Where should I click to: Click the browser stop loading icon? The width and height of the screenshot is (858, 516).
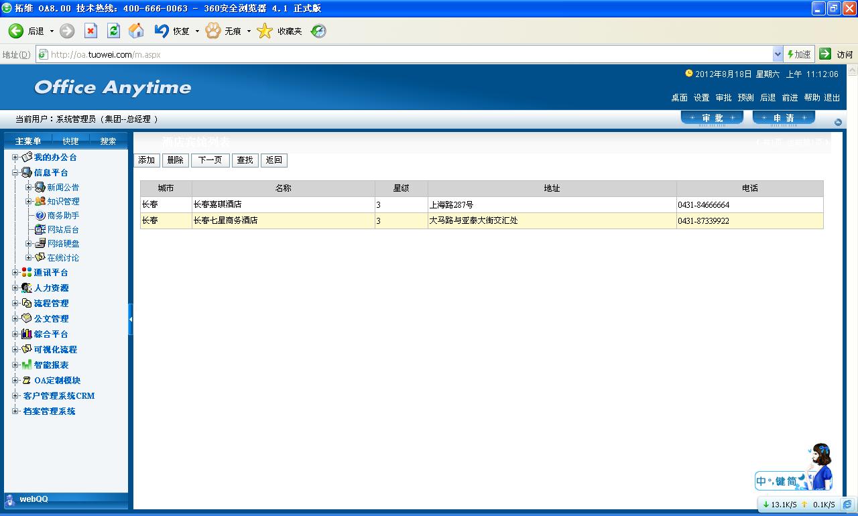90,31
